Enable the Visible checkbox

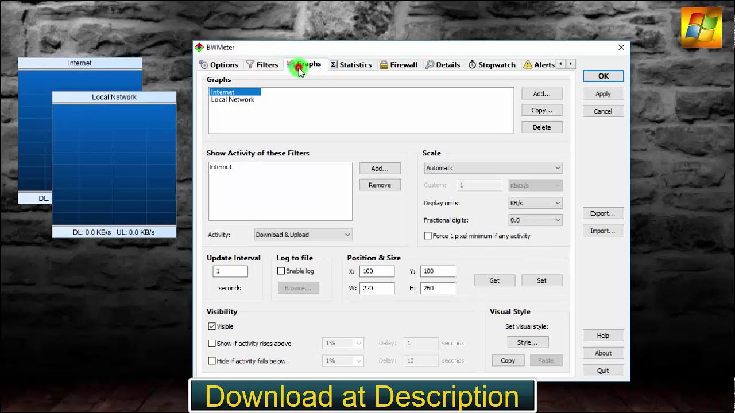click(212, 326)
